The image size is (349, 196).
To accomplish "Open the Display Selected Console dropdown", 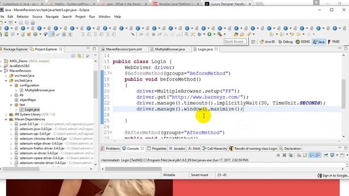I will 337,155.
